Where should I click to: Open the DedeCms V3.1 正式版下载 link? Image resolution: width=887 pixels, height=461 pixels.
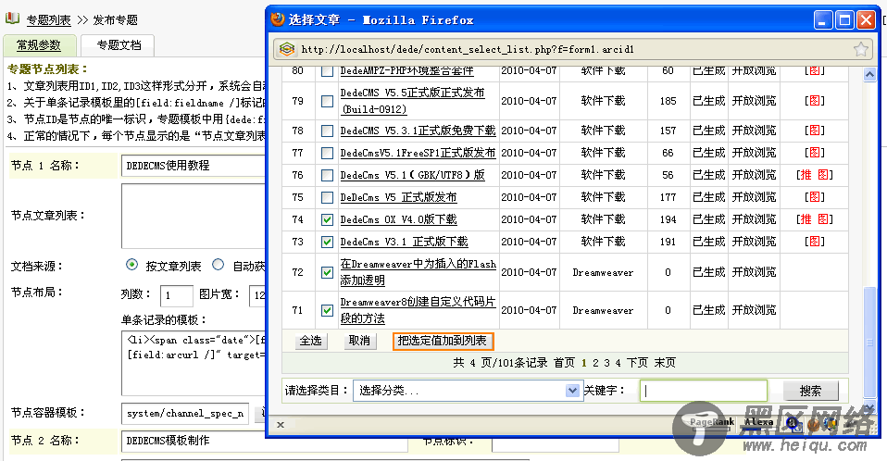click(404, 243)
